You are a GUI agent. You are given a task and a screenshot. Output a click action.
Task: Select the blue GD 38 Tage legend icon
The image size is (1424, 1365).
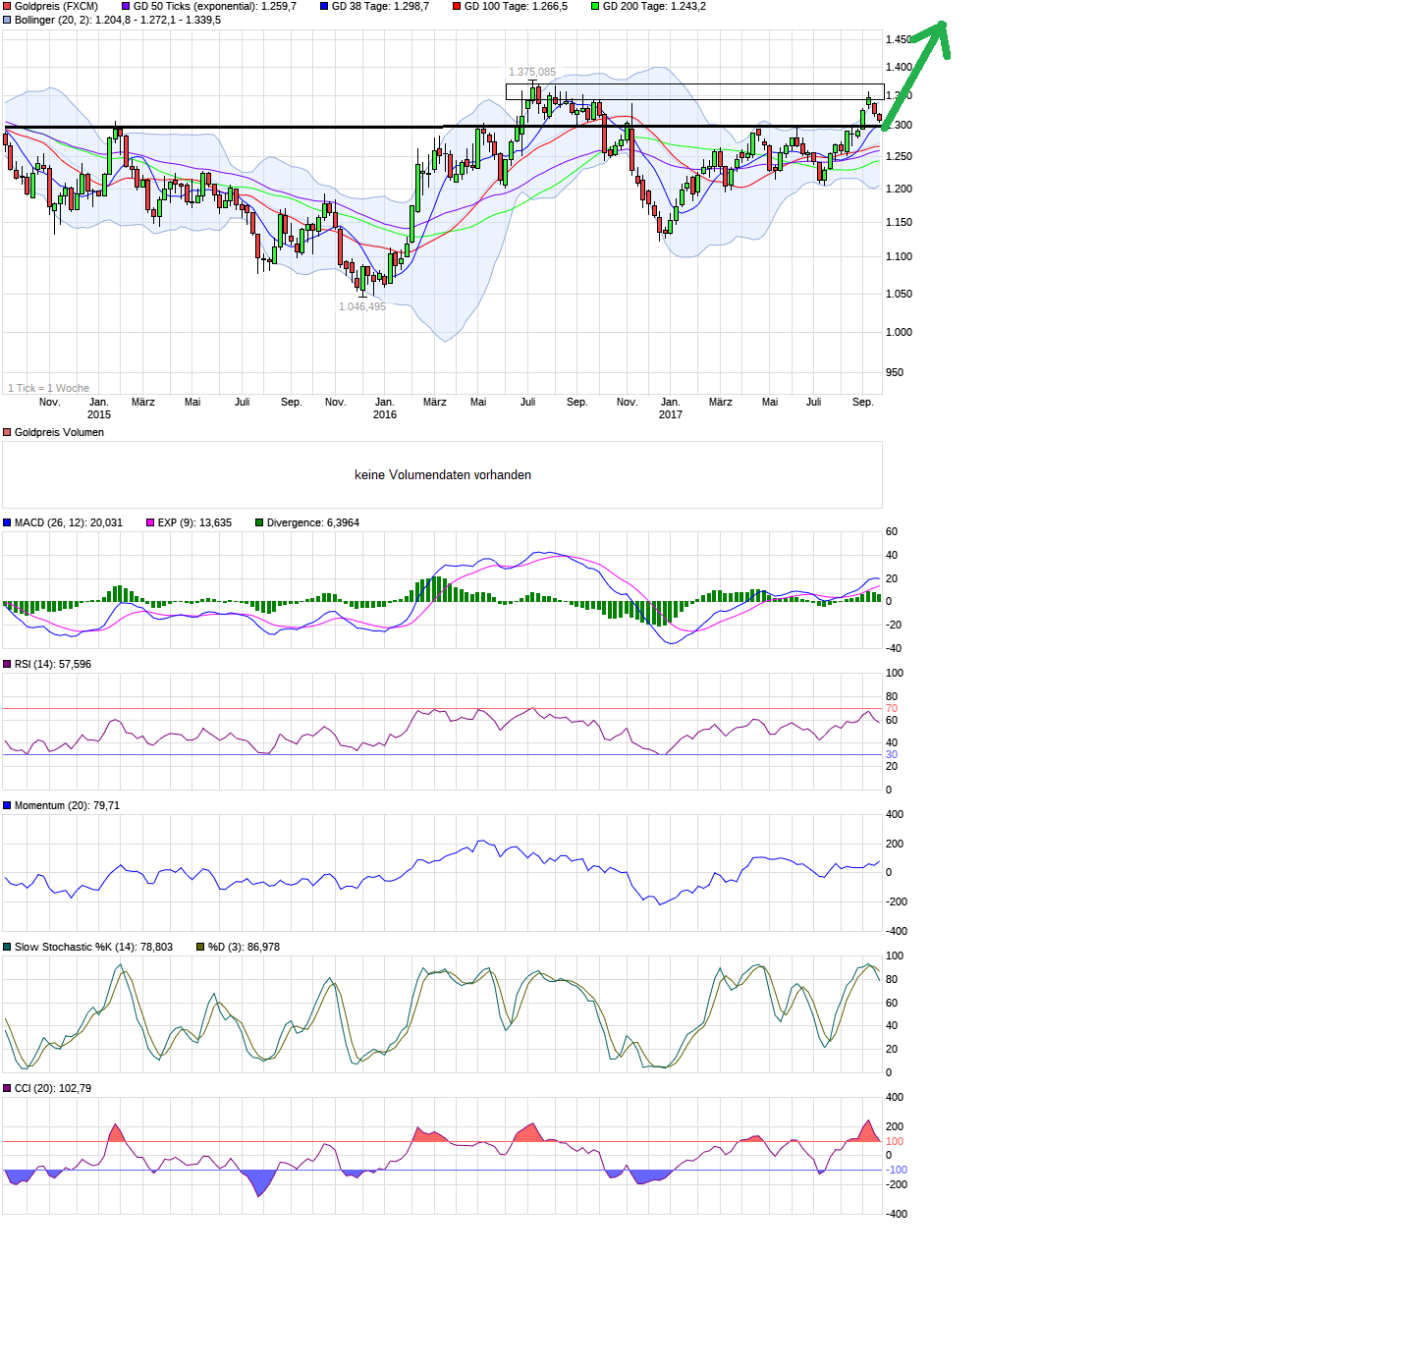pyautogui.click(x=324, y=6)
